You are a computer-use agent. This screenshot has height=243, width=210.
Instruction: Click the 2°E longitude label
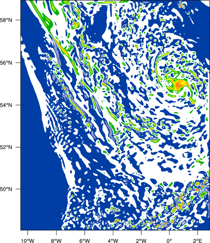click(198, 241)
